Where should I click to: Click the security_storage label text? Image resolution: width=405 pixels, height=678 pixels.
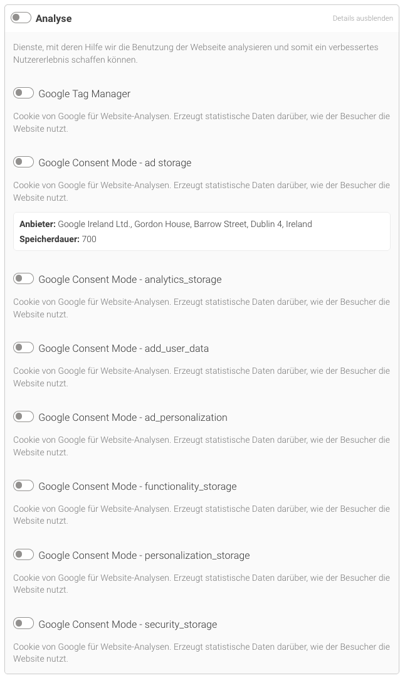tap(128, 625)
